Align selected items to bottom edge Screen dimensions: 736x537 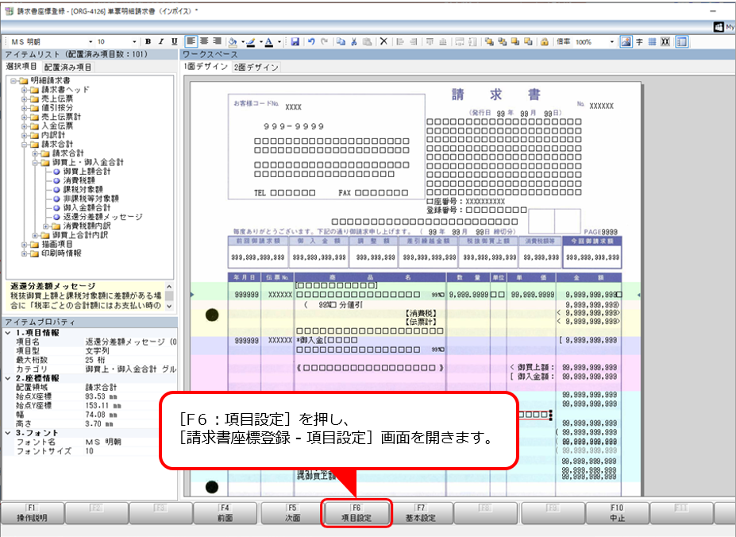point(443,42)
